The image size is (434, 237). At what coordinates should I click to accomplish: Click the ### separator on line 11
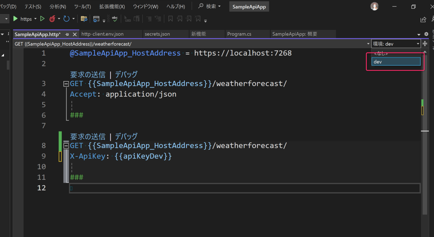77,178
